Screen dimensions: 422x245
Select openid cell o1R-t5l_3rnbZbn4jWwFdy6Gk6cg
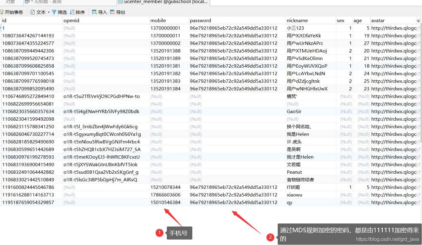[x=106, y=127]
